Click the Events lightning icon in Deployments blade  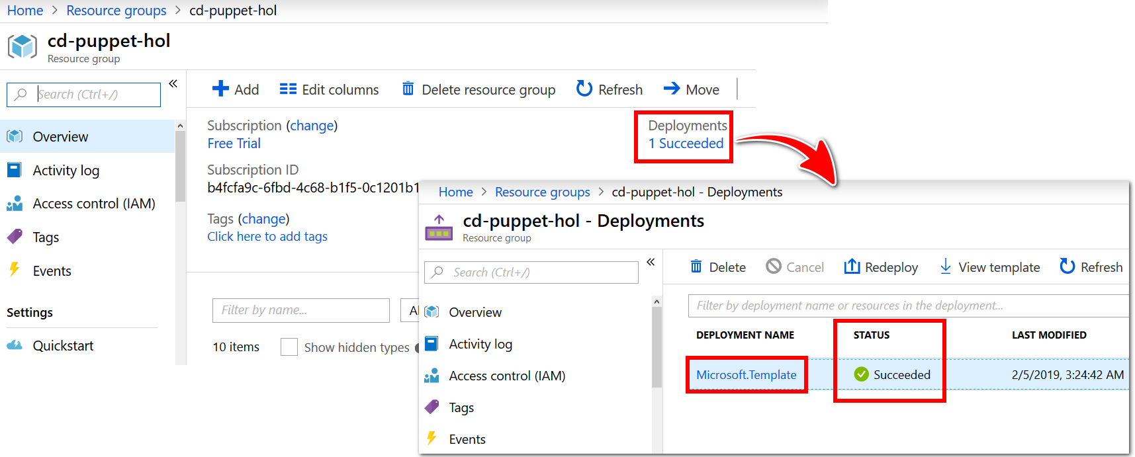(431, 438)
